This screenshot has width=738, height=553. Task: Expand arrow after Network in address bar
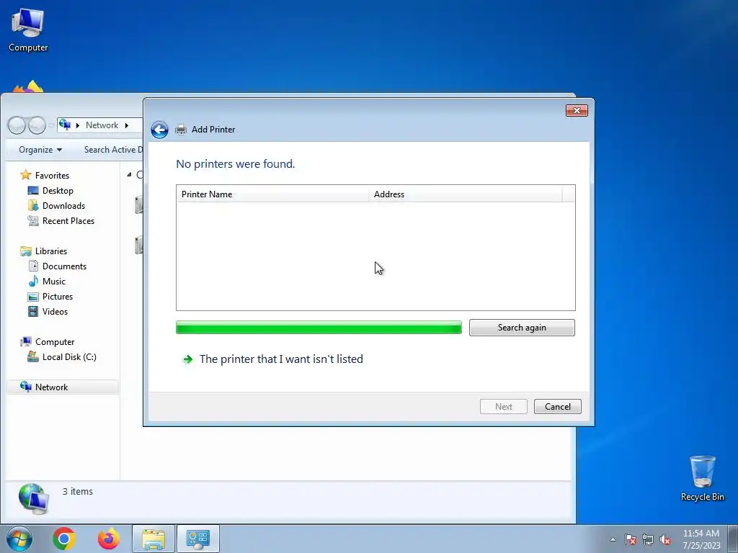(127, 125)
